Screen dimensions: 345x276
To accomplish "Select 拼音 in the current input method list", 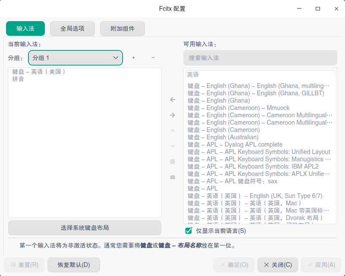I will pos(18,79).
